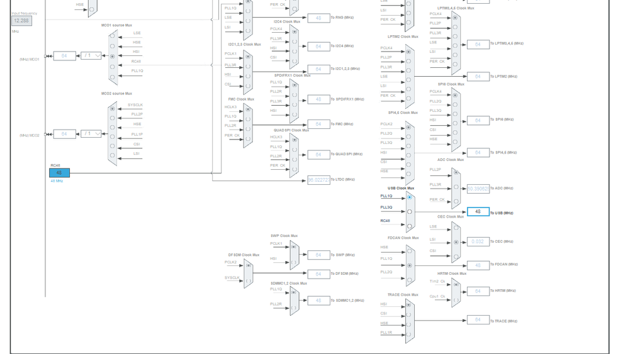Select PLL1Q on SPDIFRX1 Clock Mux

pyautogui.click(x=294, y=85)
